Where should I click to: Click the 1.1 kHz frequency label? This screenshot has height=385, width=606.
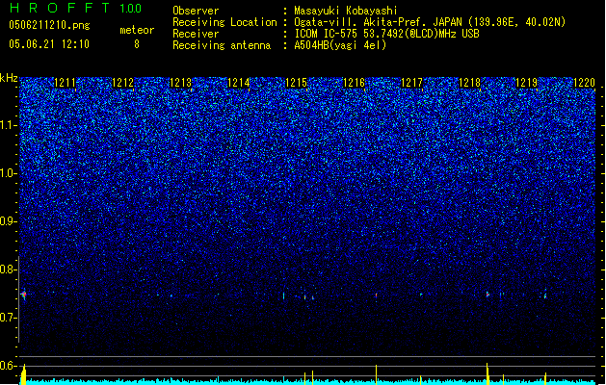(x=8, y=125)
